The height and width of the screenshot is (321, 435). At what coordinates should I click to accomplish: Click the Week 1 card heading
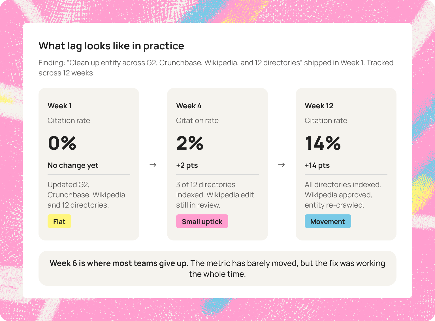click(x=60, y=106)
